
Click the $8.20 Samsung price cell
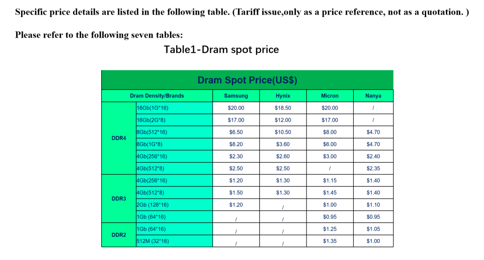(236, 144)
